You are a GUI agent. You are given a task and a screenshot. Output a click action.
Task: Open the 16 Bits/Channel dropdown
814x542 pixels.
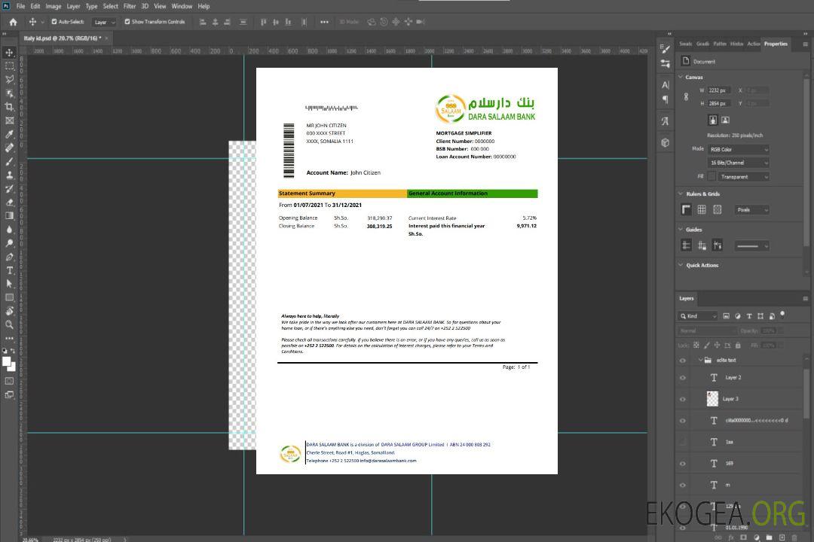pyautogui.click(x=739, y=163)
